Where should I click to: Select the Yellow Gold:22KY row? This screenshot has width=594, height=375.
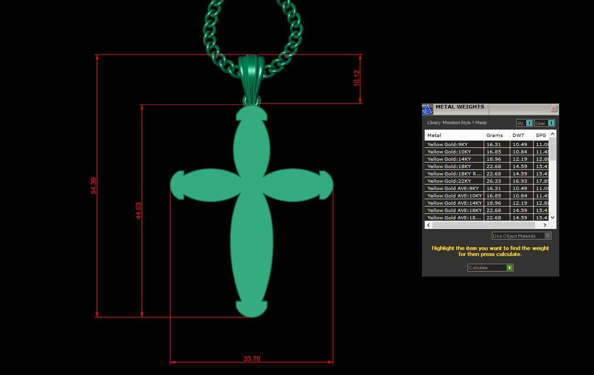click(486, 181)
